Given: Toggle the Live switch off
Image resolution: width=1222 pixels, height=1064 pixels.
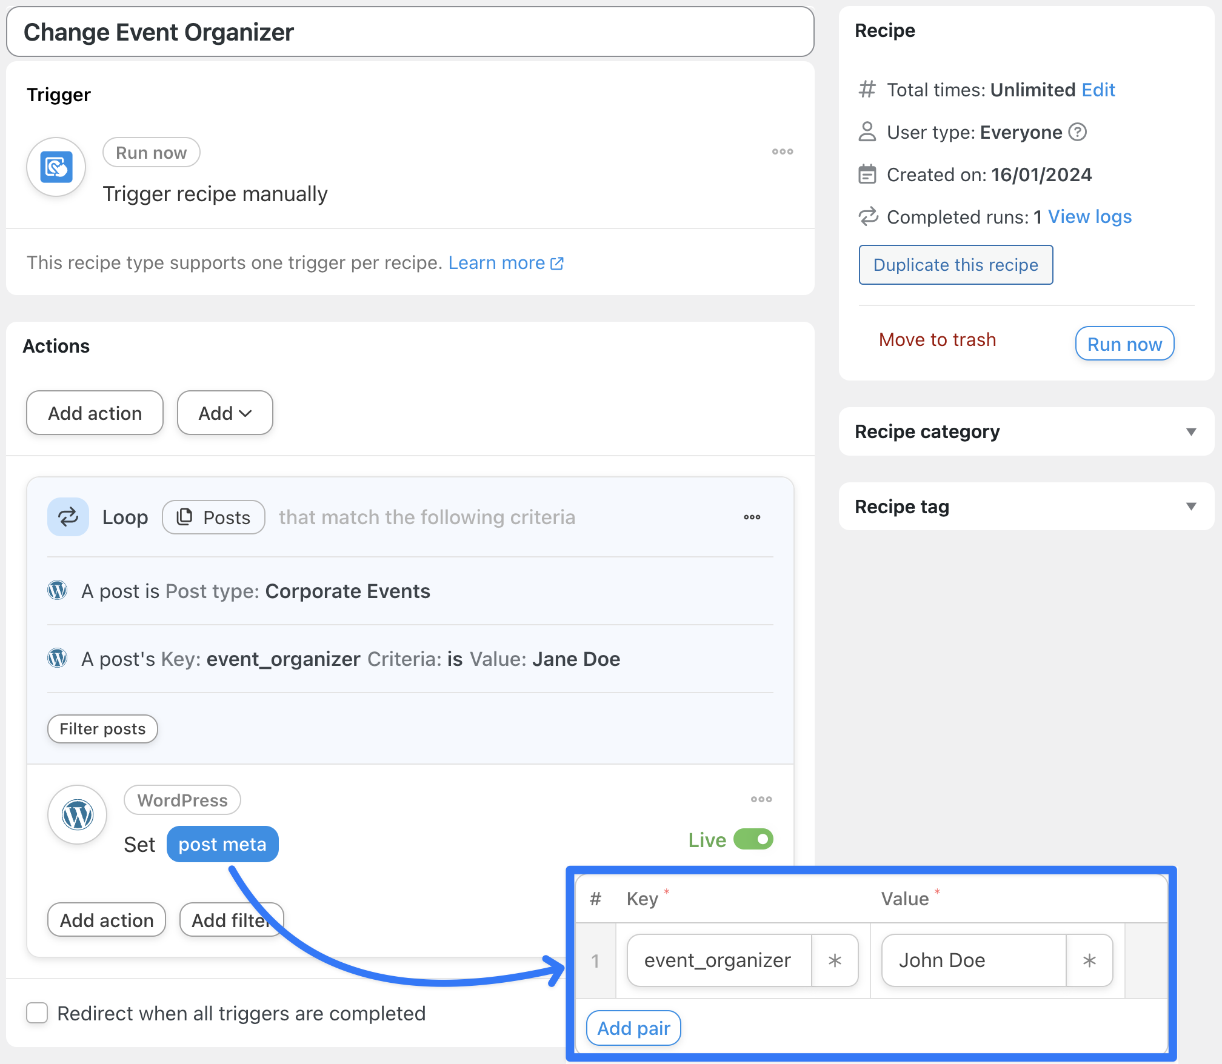Looking at the screenshot, I should pos(753,839).
